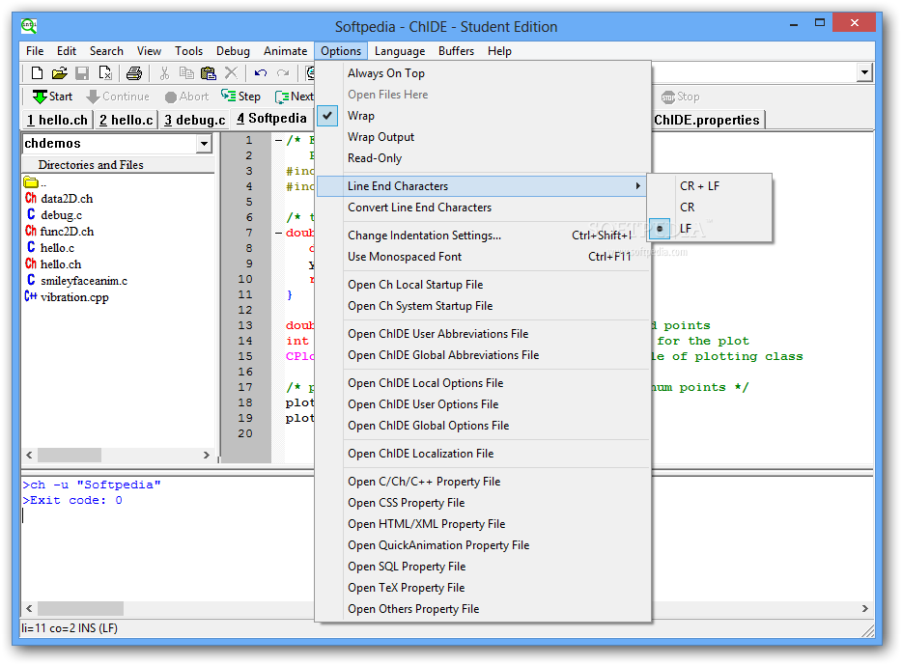Open the Tools menu

click(x=188, y=51)
